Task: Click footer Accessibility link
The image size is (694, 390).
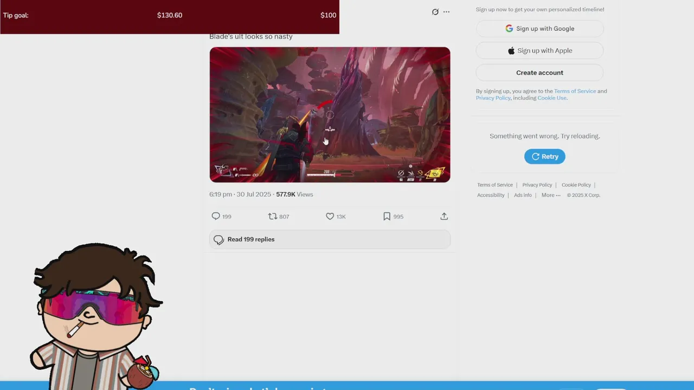Action: tap(491, 195)
